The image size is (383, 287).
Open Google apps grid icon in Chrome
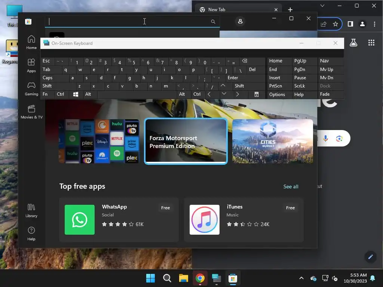371,43
